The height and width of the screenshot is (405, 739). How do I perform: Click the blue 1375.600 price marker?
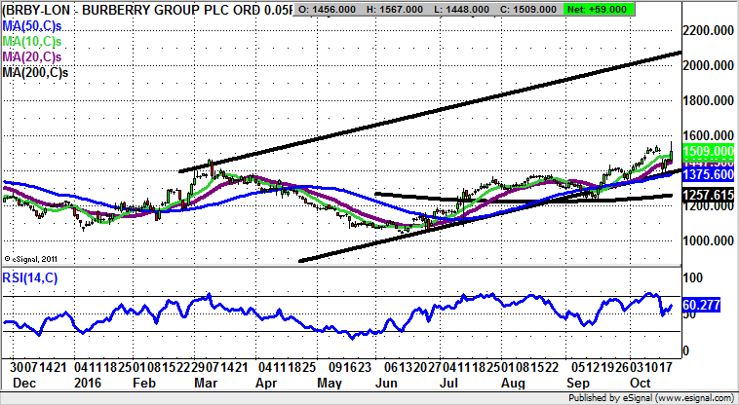(708, 174)
